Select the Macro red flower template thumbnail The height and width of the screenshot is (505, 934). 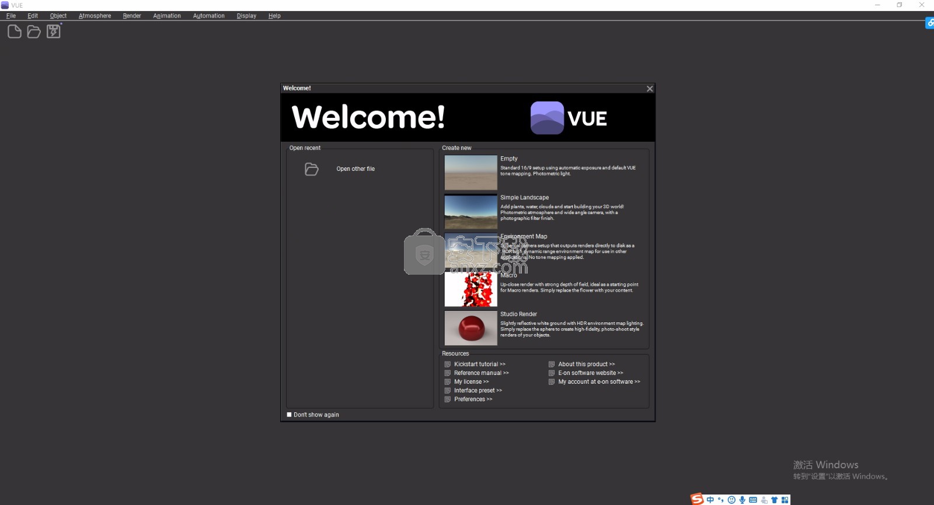tap(471, 289)
